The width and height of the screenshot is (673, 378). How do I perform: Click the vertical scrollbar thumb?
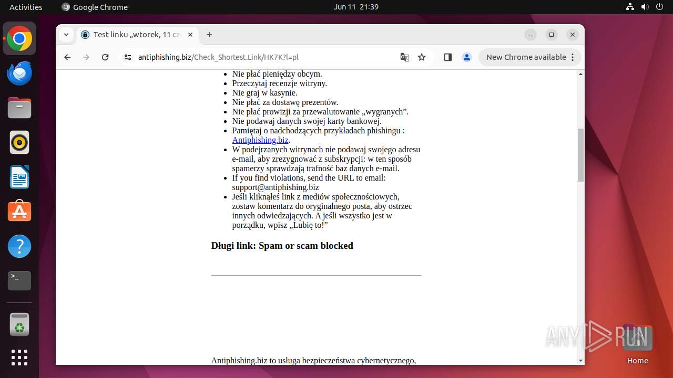coord(580,155)
